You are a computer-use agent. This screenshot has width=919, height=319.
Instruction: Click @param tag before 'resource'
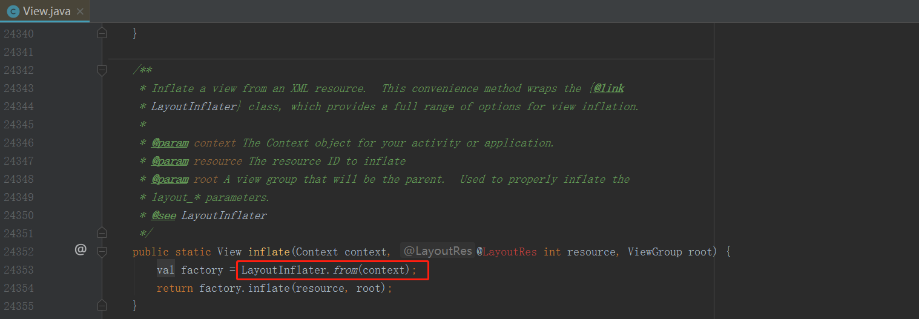[170, 161]
